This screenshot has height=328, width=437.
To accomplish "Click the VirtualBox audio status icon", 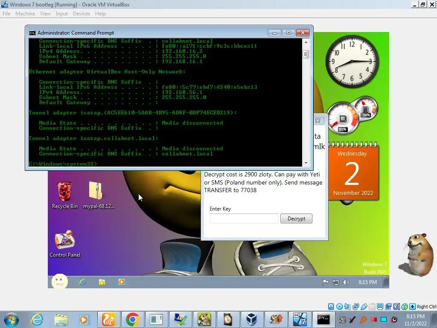I will point(347,307).
